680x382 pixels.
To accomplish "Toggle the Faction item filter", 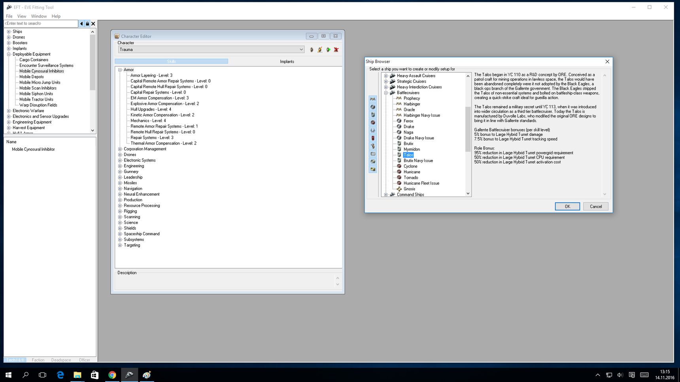I will point(38,360).
